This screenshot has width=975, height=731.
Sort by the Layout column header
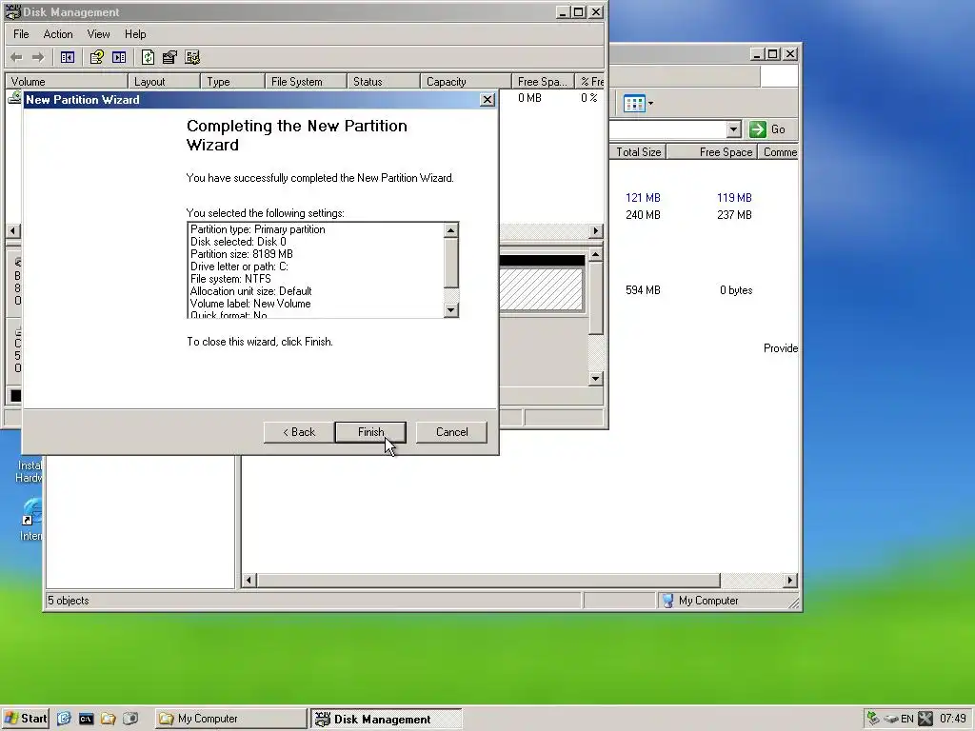tap(164, 82)
